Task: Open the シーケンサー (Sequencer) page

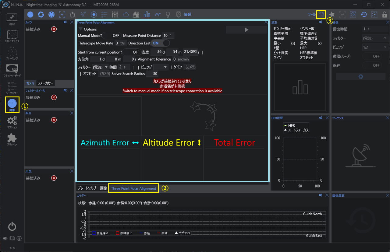Action: [x=12, y=88]
